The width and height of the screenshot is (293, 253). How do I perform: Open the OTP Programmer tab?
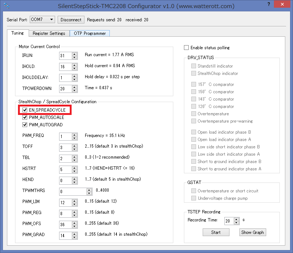(90, 33)
